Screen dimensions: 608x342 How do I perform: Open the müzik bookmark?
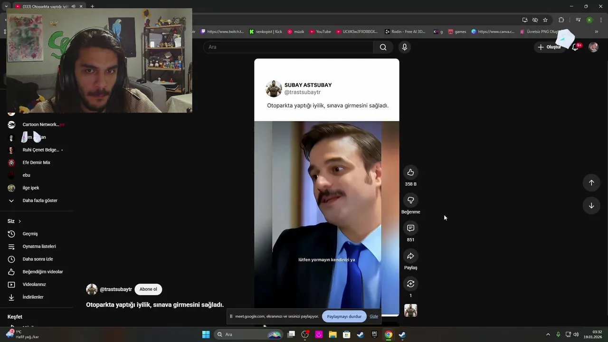[295, 32]
